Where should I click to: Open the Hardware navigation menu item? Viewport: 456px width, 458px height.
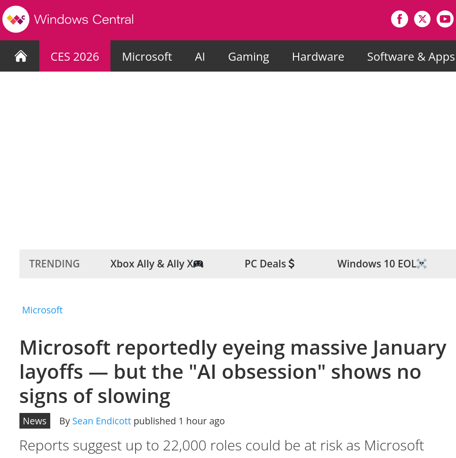tap(318, 56)
